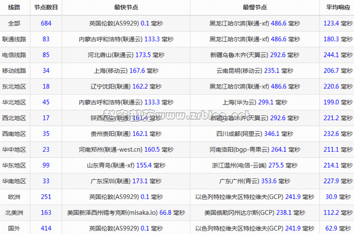Screen dimensions: 354x234
Task: Click node count 23 for 华中地区
Action: [46, 150]
